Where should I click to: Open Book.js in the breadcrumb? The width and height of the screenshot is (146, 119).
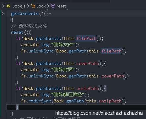click(19, 6)
